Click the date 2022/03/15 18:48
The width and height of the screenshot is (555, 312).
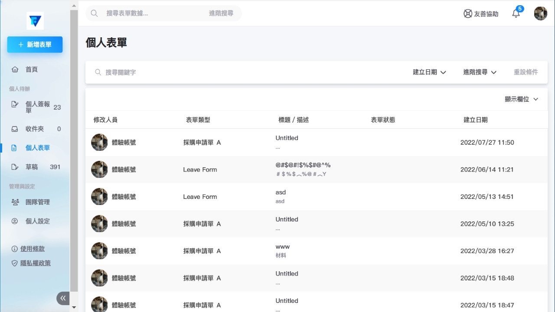pos(487,278)
